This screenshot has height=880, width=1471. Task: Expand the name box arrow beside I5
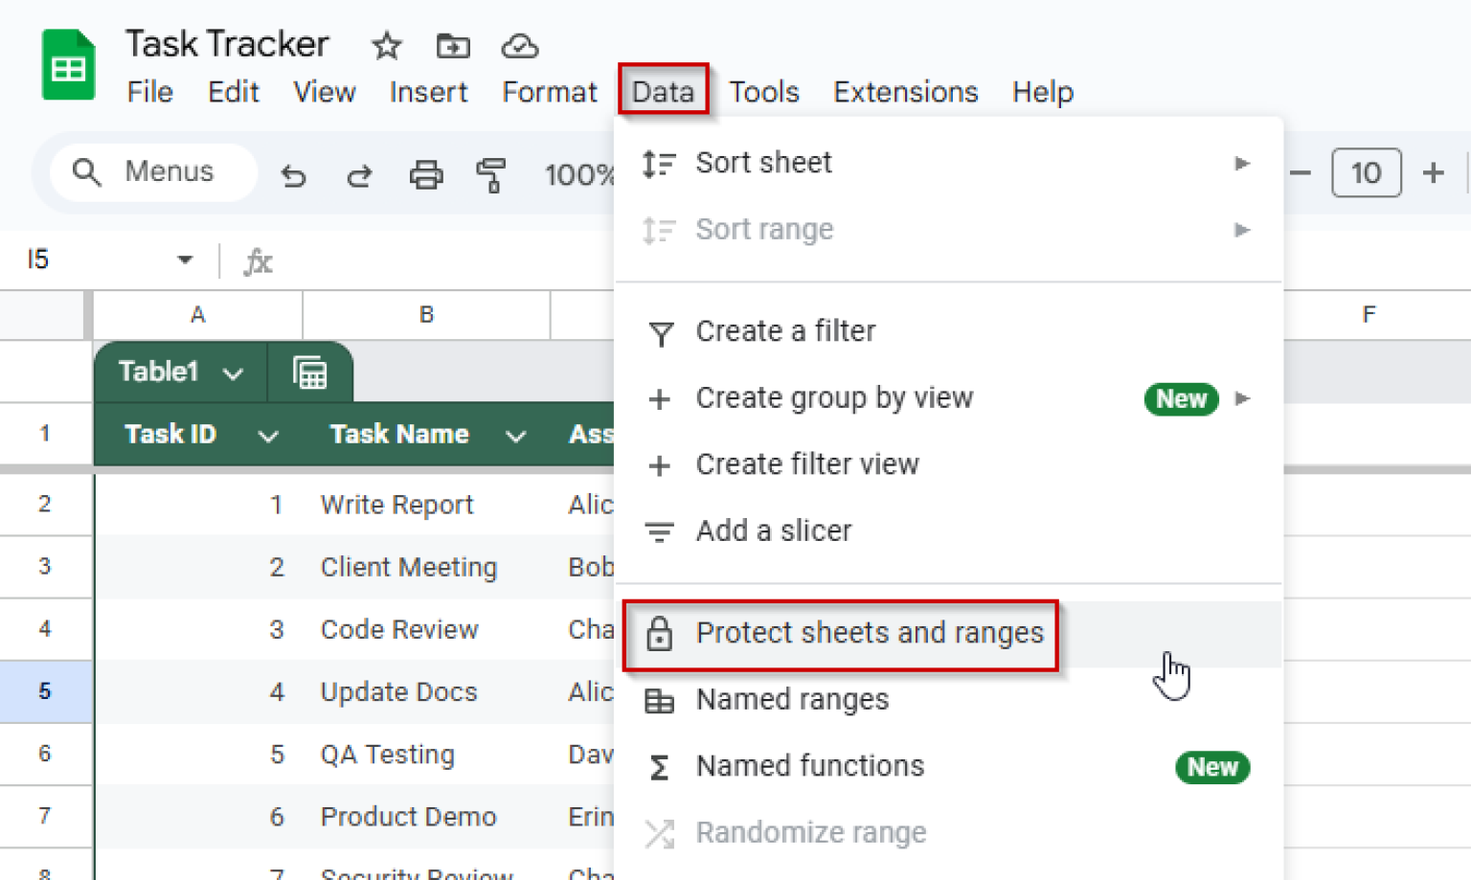click(x=184, y=259)
